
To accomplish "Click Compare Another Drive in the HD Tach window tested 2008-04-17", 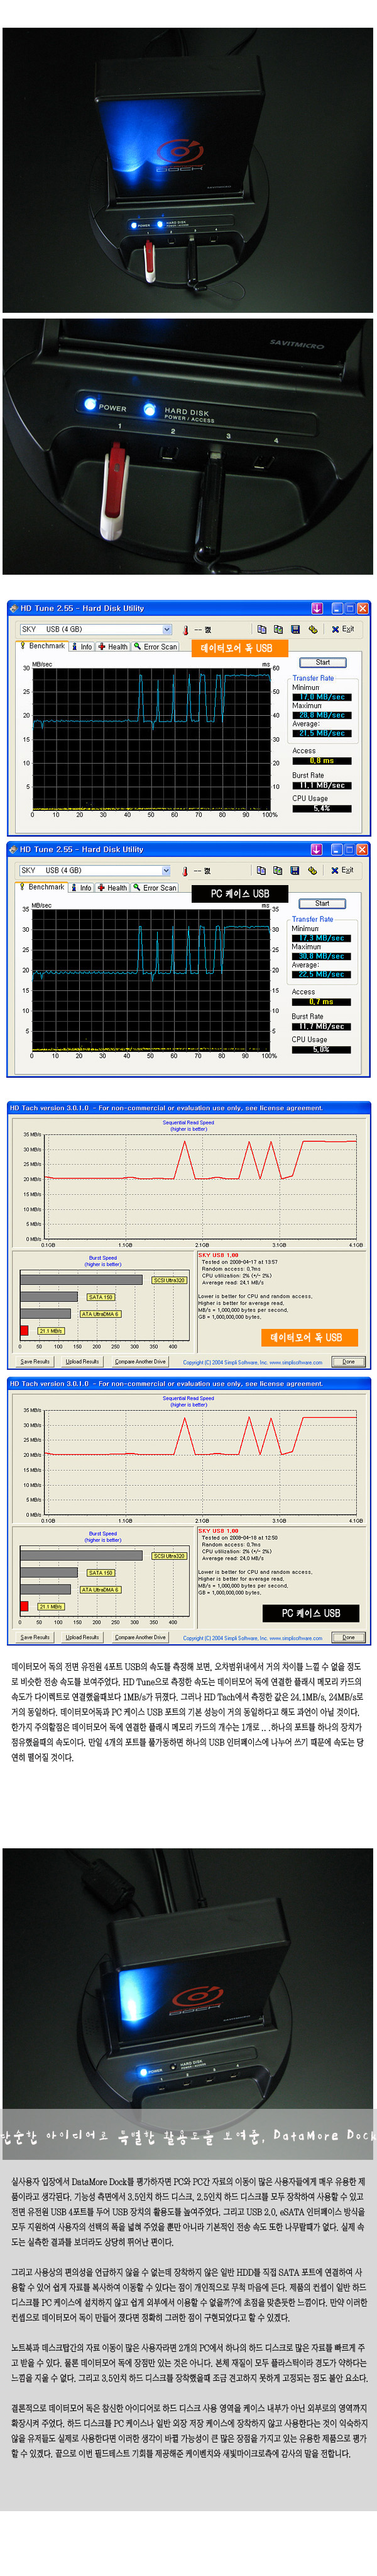I will click(x=139, y=1361).
